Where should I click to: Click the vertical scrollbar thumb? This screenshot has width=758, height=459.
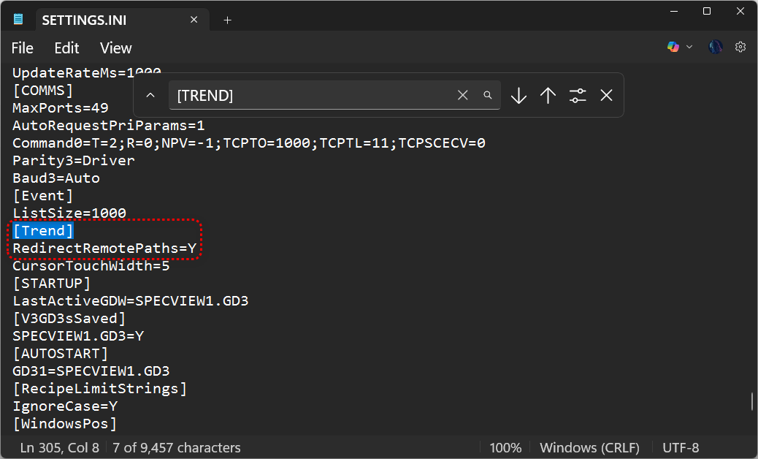click(x=751, y=402)
